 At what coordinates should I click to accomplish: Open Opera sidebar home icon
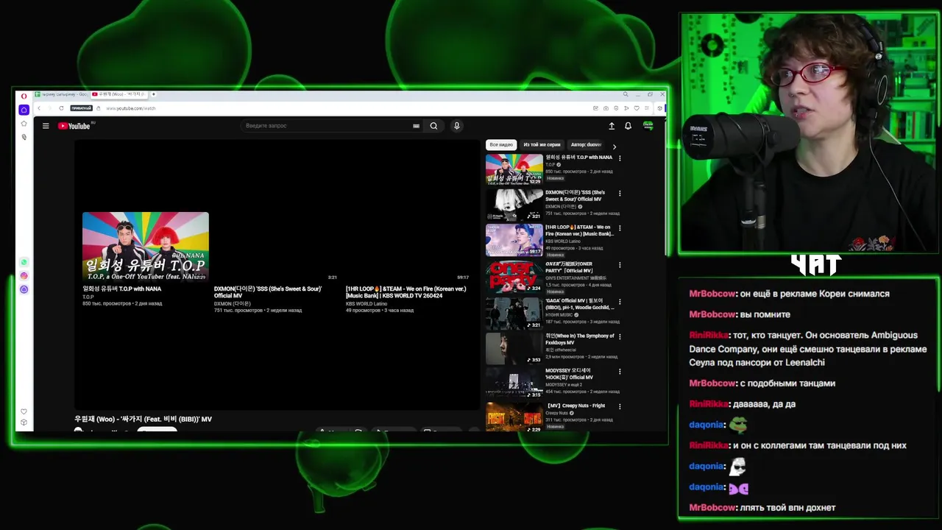pos(24,110)
